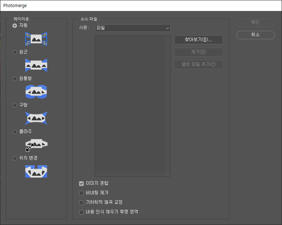282x225 pixels.
Task: Pick the 콜라주 radio button
Action: 15,132
